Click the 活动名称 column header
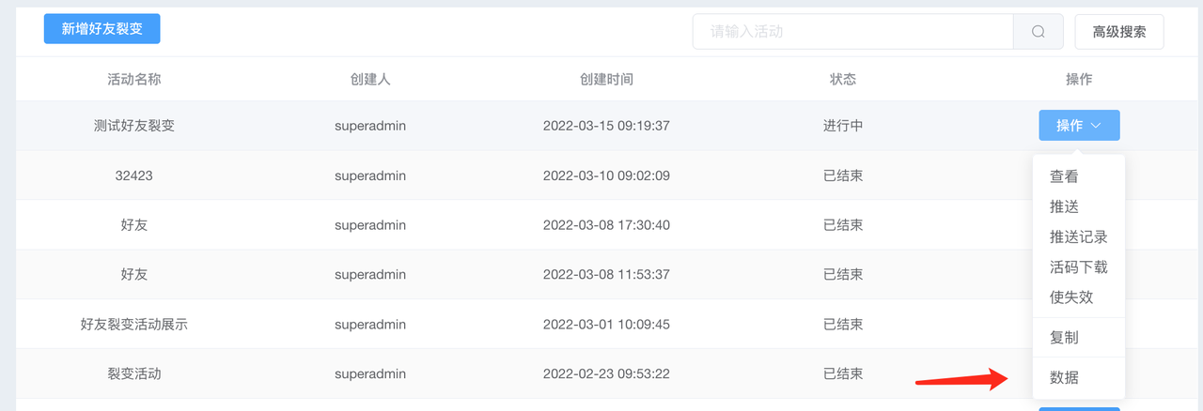This screenshot has height=411, width=1203. (134, 80)
